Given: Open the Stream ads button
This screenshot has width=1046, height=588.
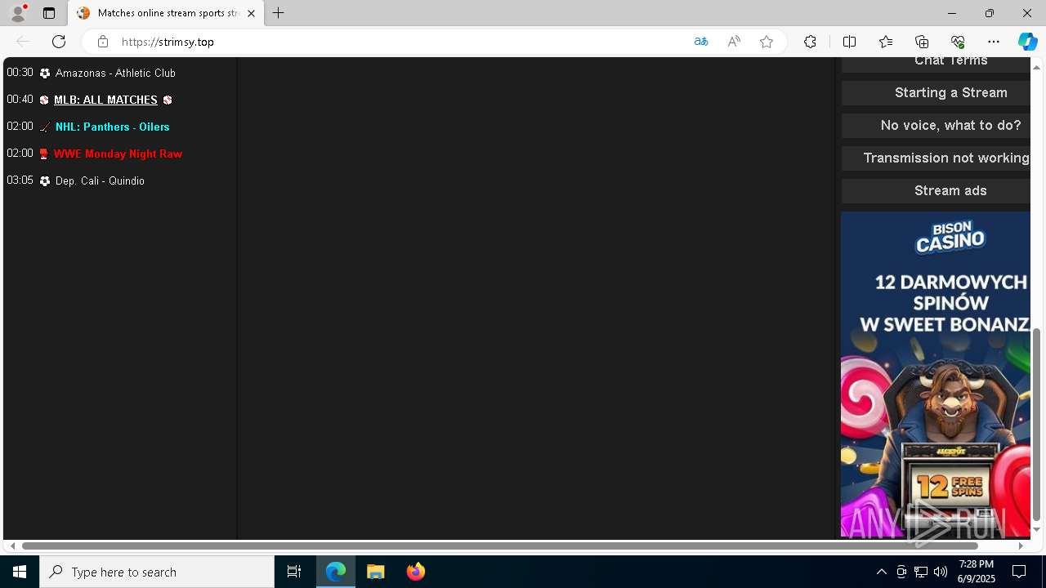Looking at the screenshot, I should [936, 191].
